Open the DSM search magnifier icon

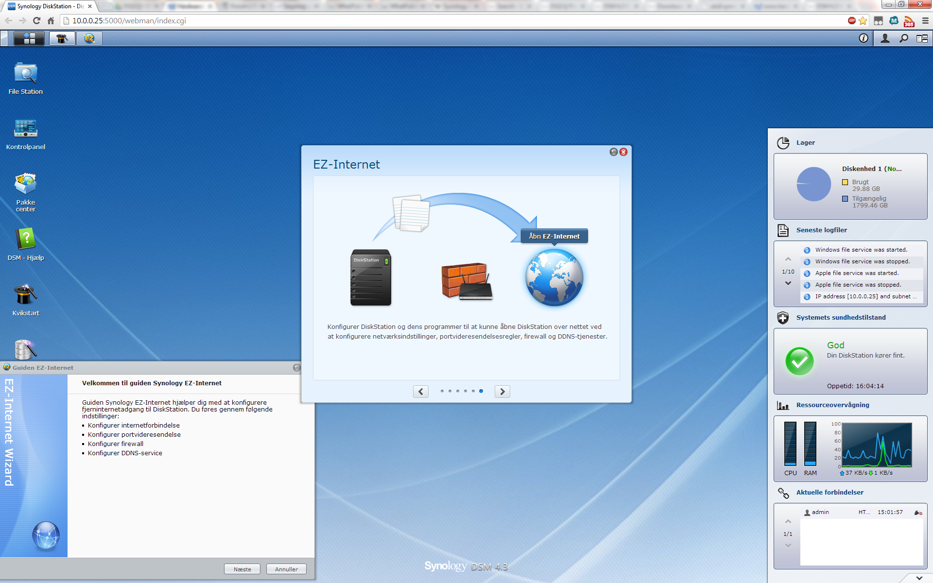click(x=903, y=38)
